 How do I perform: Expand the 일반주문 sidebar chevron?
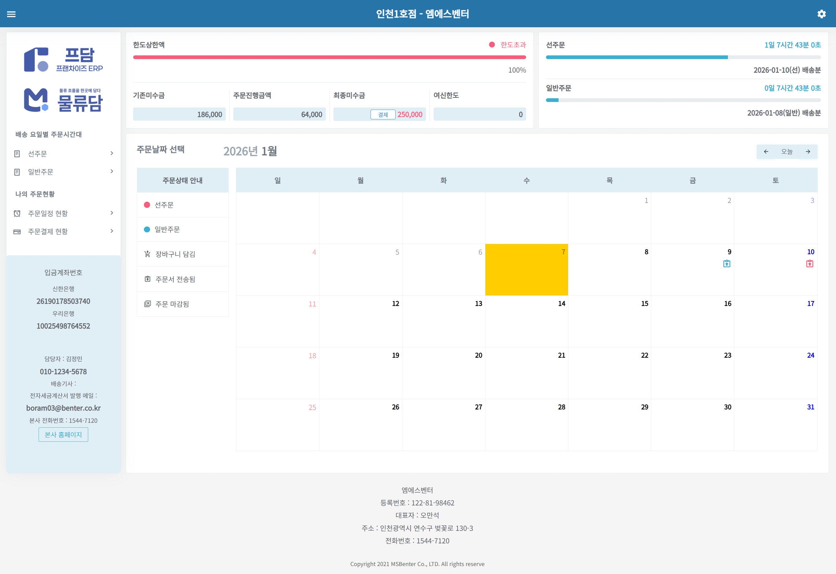(111, 171)
